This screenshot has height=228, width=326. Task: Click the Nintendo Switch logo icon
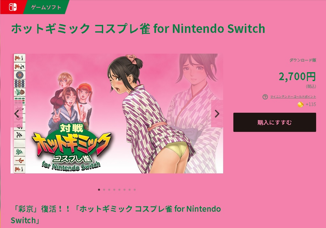[13, 7]
